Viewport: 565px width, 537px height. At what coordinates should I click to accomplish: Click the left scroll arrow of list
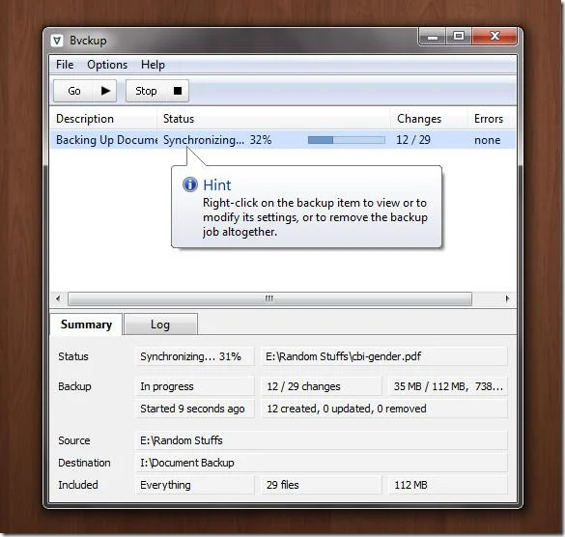click(x=58, y=298)
